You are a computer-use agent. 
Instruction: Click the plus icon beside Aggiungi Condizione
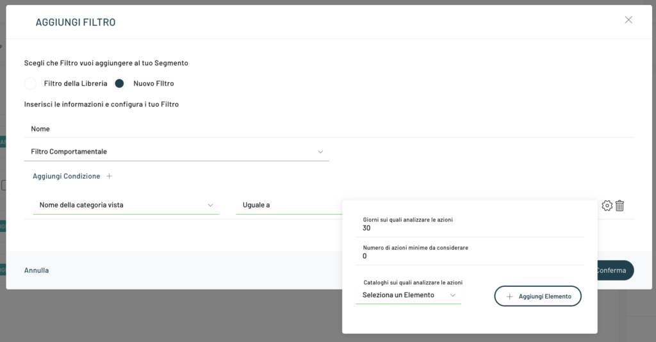(109, 176)
